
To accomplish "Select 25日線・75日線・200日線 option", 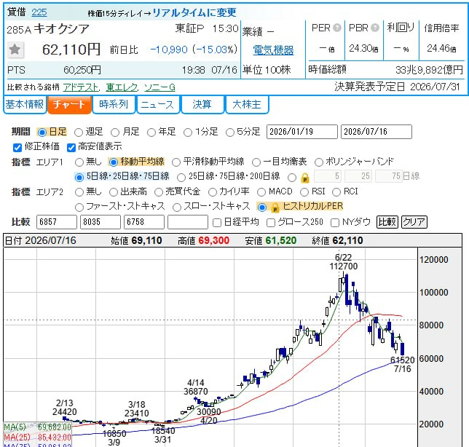I will tap(181, 178).
